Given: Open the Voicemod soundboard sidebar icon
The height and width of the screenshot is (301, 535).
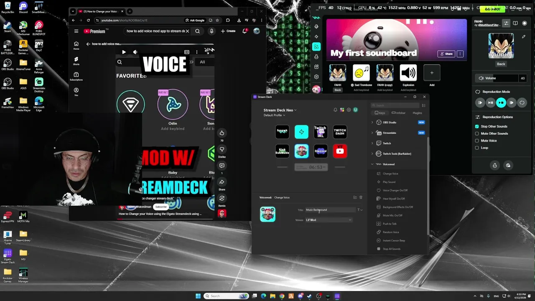Looking at the screenshot, I should pos(316,46).
